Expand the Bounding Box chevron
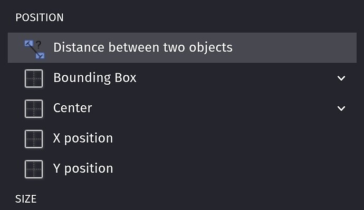The height and width of the screenshot is (210, 364). 341,78
